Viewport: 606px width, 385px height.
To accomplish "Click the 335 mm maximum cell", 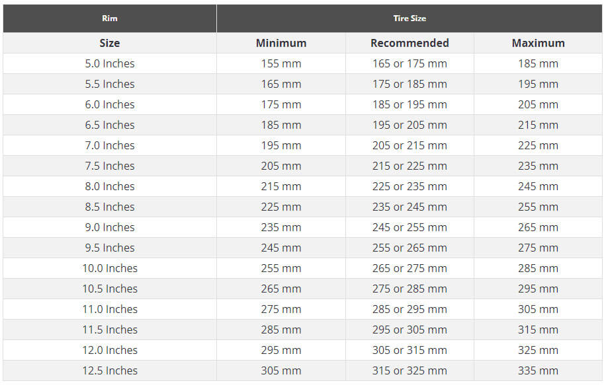I will (x=538, y=370).
